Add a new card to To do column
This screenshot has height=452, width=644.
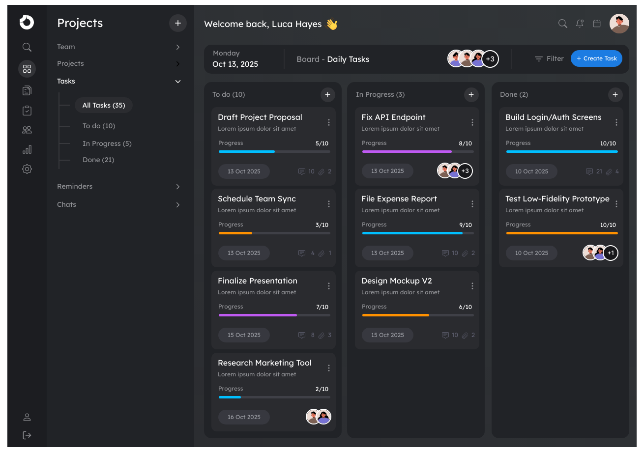[x=328, y=95]
